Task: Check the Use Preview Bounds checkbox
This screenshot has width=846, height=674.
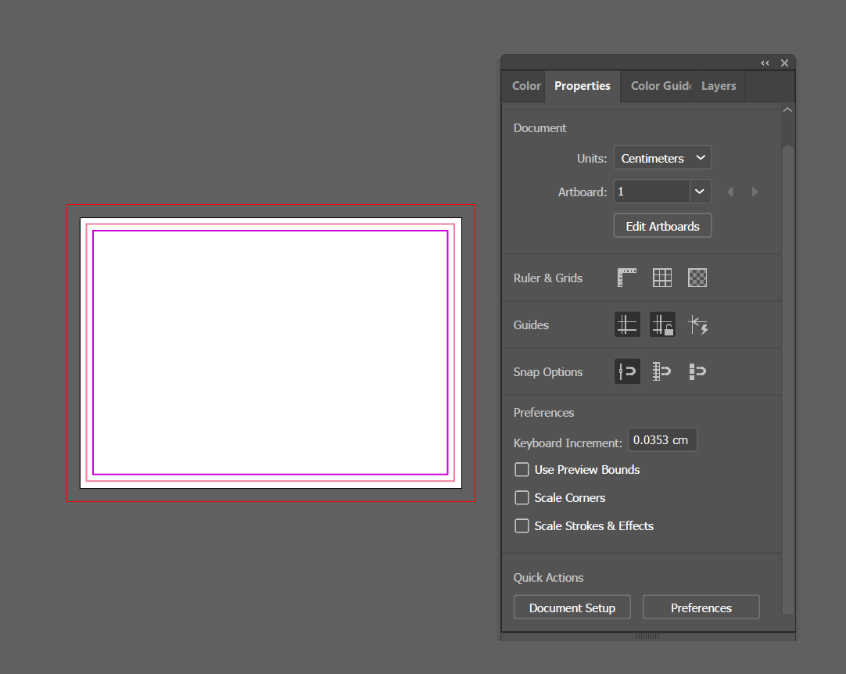Action: pos(522,469)
